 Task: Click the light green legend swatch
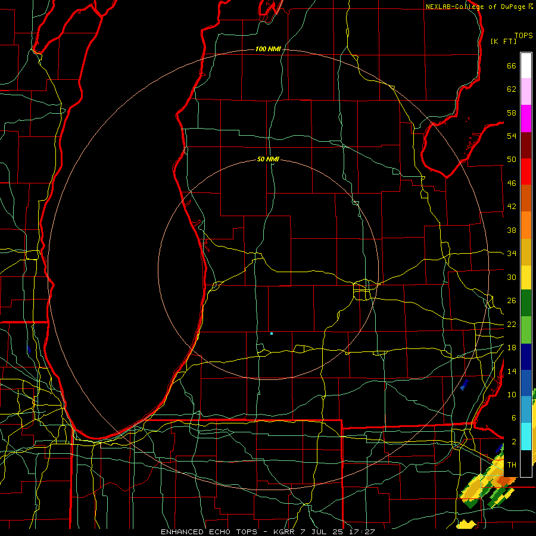coord(526,330)
